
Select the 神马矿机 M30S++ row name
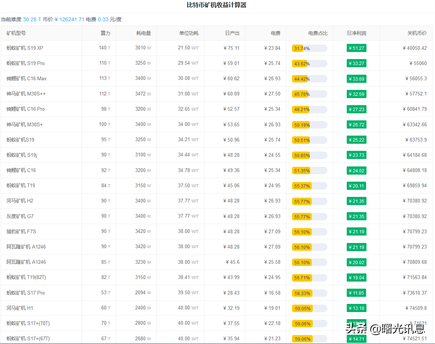[x=26, y=94]
